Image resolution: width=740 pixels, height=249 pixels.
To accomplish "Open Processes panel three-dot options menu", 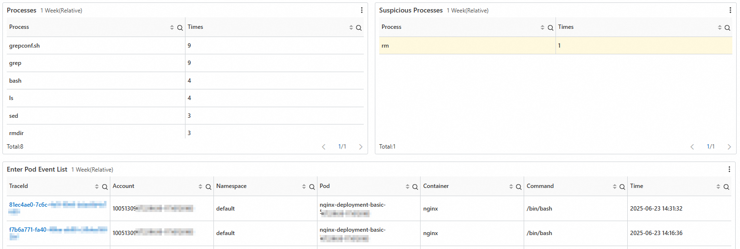I will tap(362, 11).
